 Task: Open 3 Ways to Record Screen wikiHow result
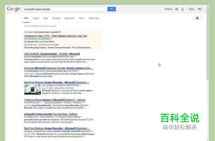pos(55,100)
